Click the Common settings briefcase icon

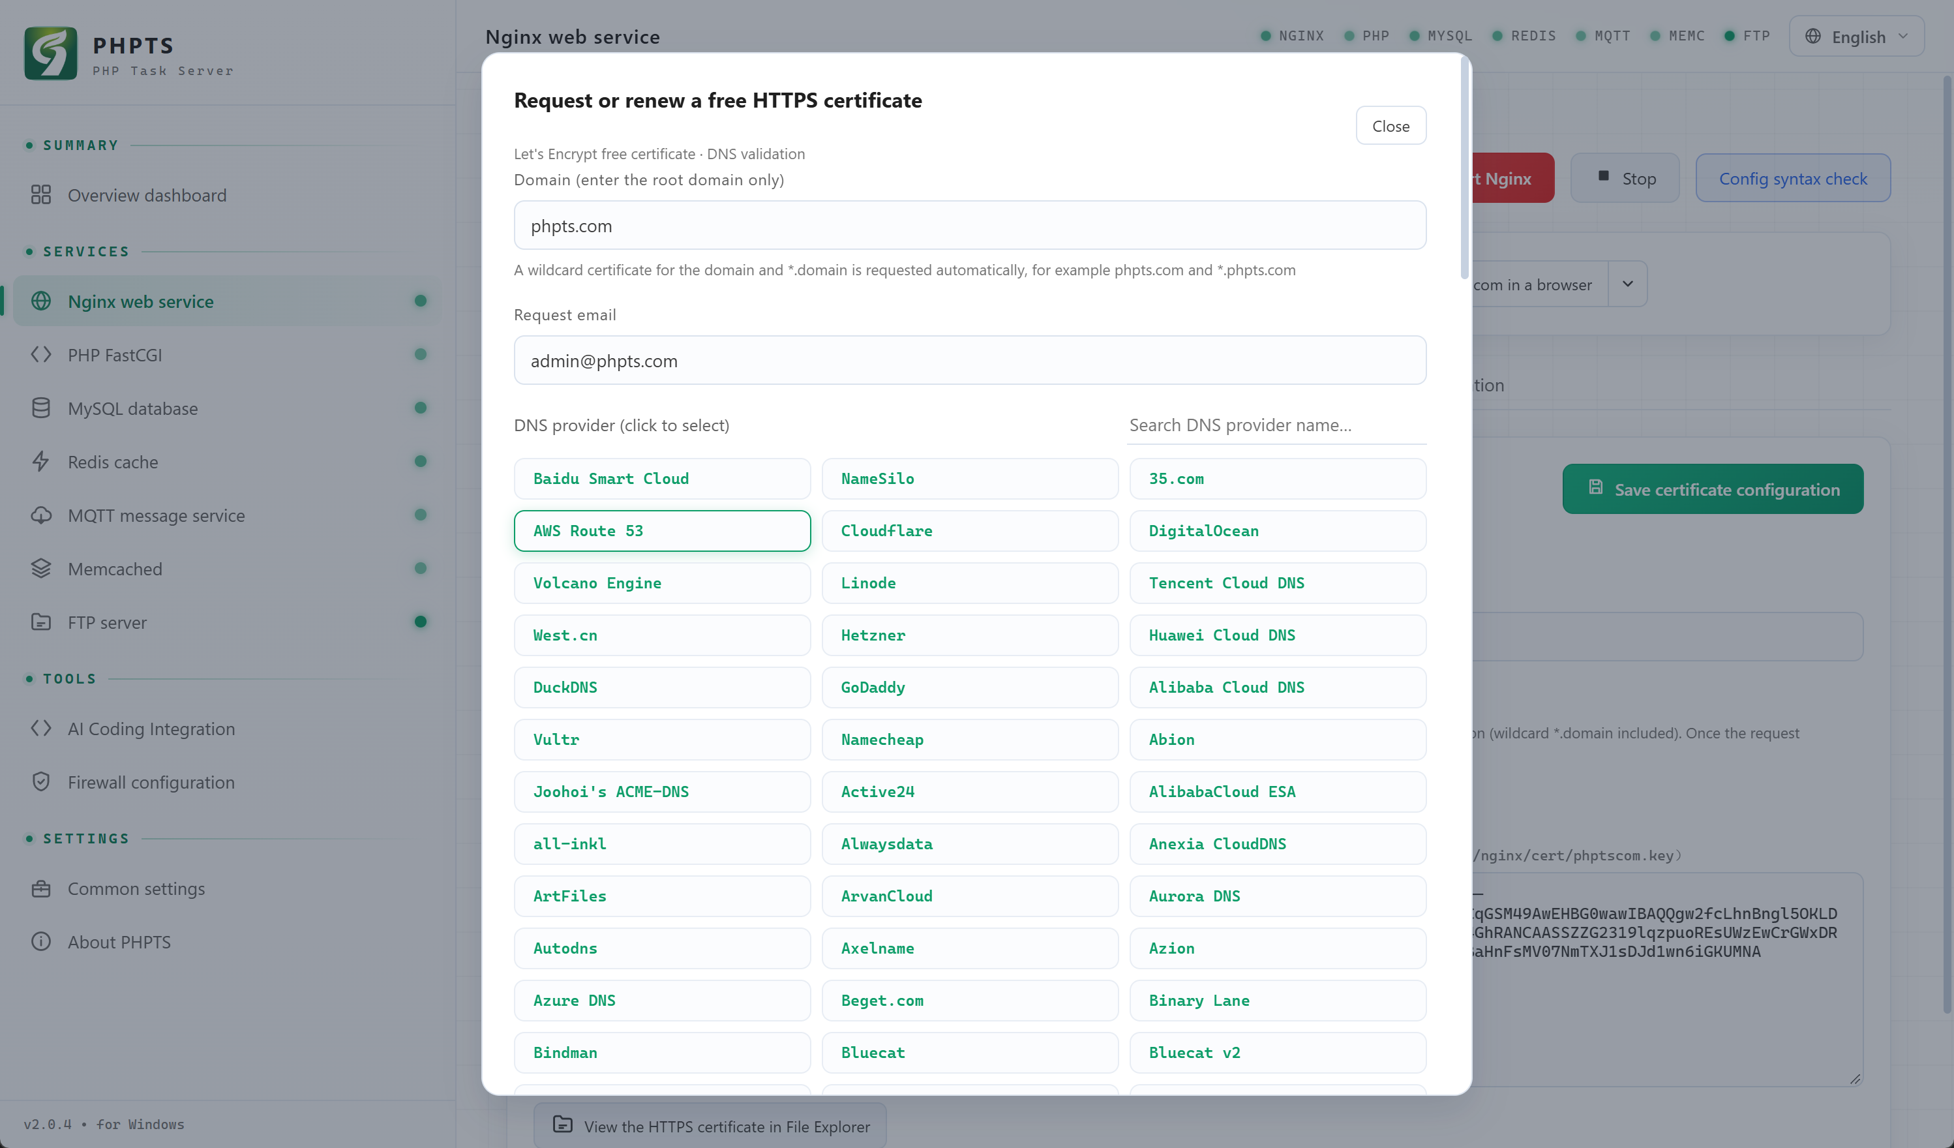tap(41, 888)
